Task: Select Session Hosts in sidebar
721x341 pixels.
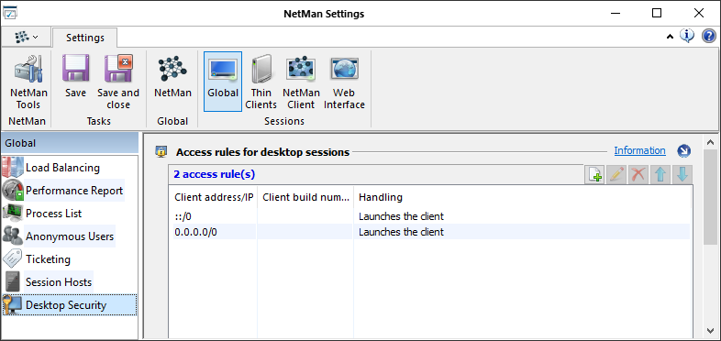Action: (x=59, y=282)
